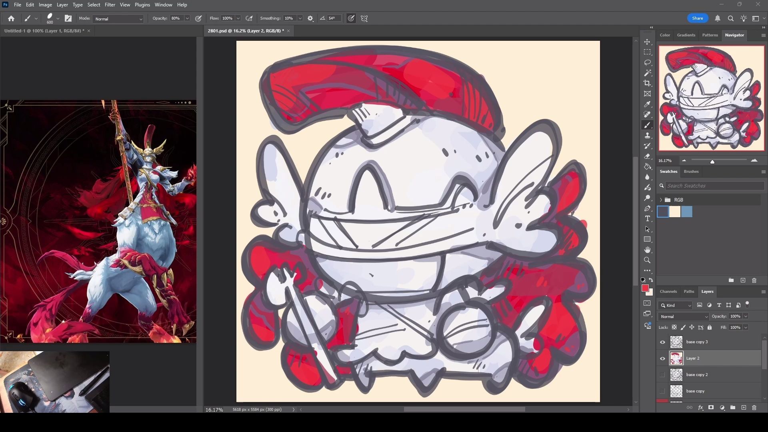768x432 pixels.
Task: Hide the base copy 3 layer
Action: pos(662,342)
